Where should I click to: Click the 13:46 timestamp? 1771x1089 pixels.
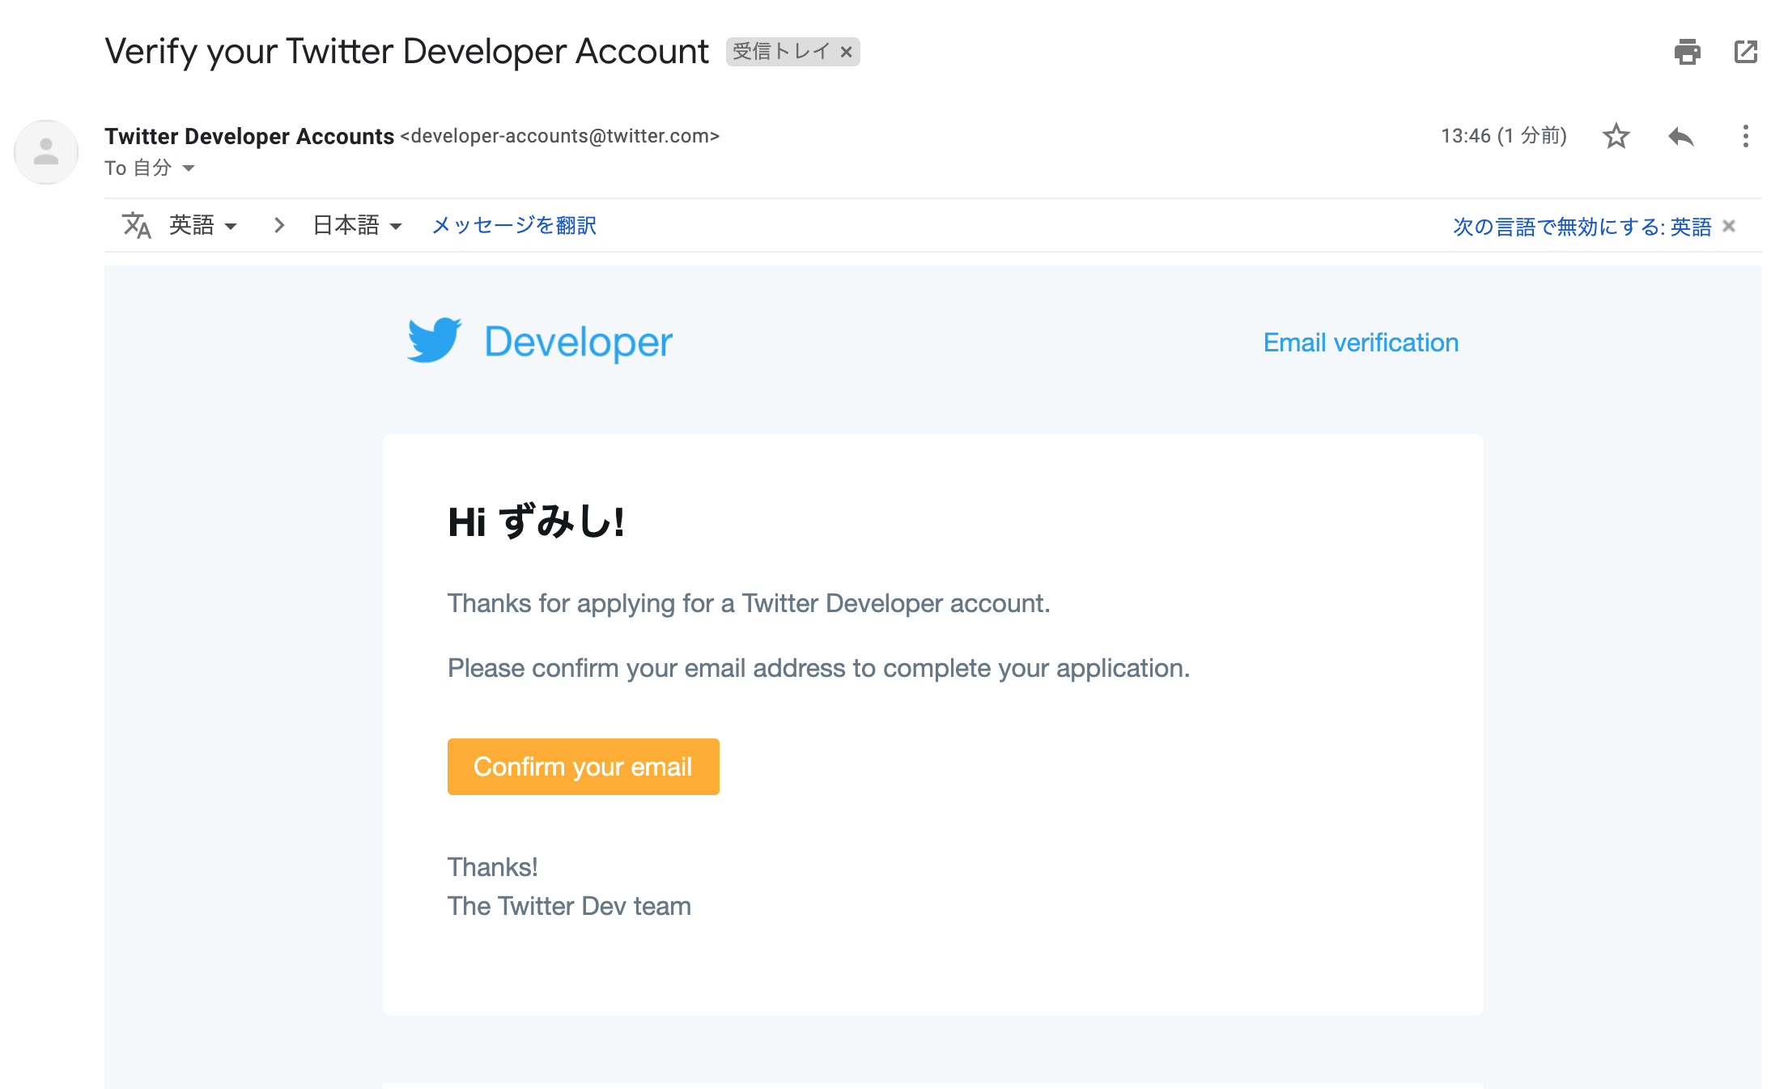click(x=1503, y=136)
